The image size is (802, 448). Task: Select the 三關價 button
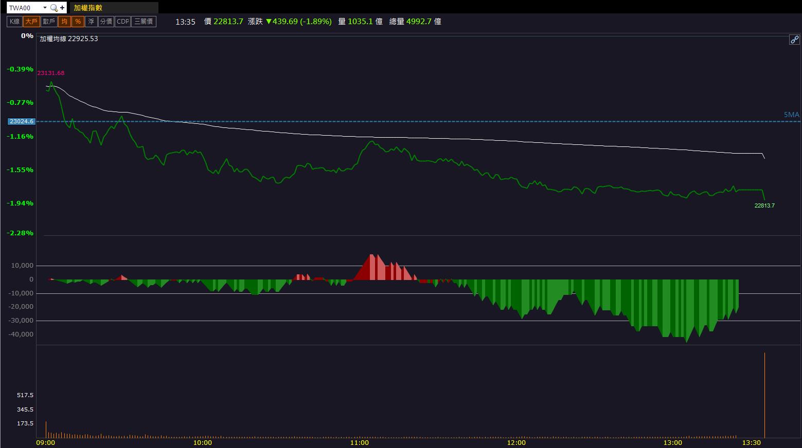pos(144,22)
